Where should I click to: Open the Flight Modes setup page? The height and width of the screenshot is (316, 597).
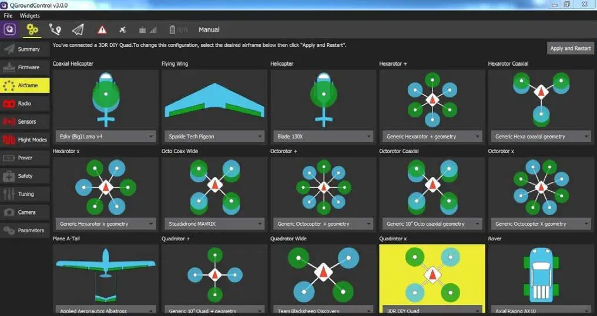click(x=25, y=140)
